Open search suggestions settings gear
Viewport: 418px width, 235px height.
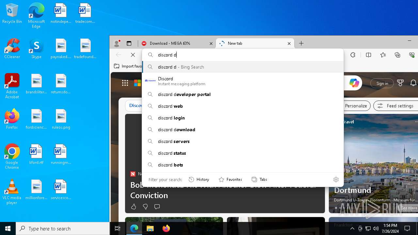[x=336, y=180]
